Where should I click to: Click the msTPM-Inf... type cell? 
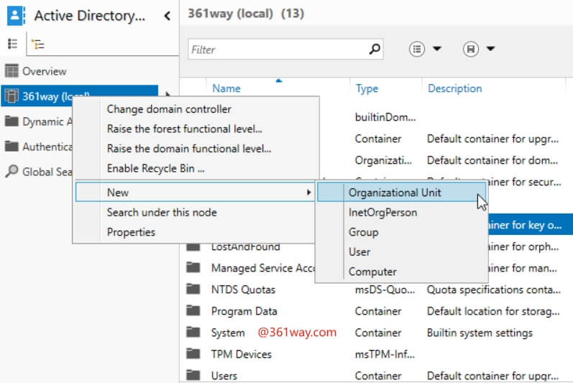(385, 354)
